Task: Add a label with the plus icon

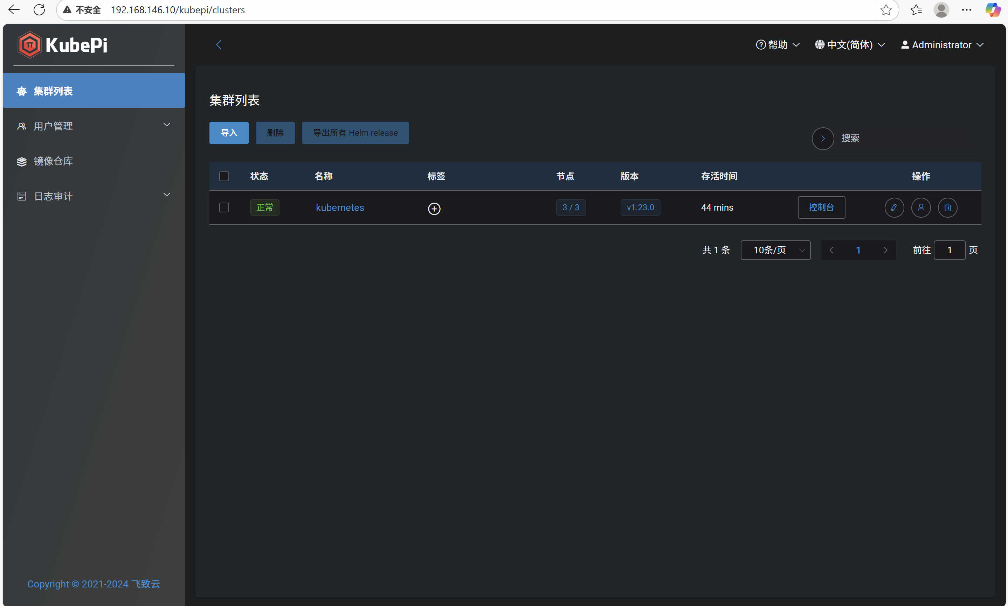Action: (434, 209)
